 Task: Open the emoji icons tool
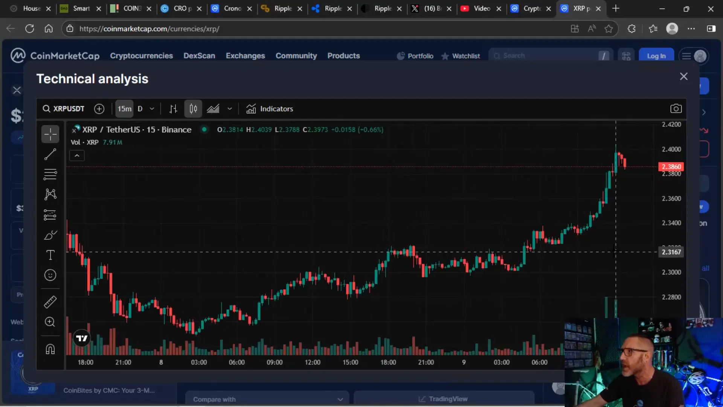click(x=50, y=275)
